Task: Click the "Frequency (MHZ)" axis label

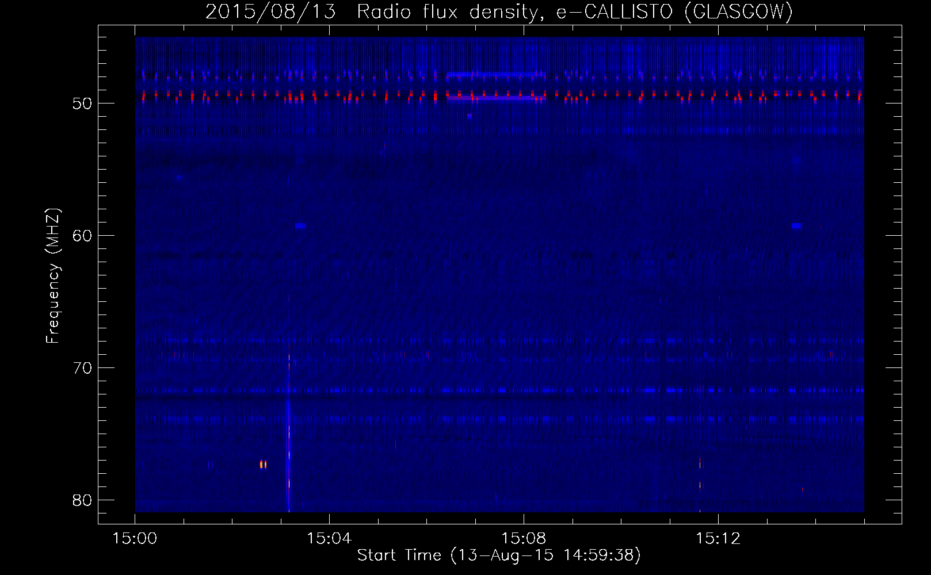Action: 54,276
